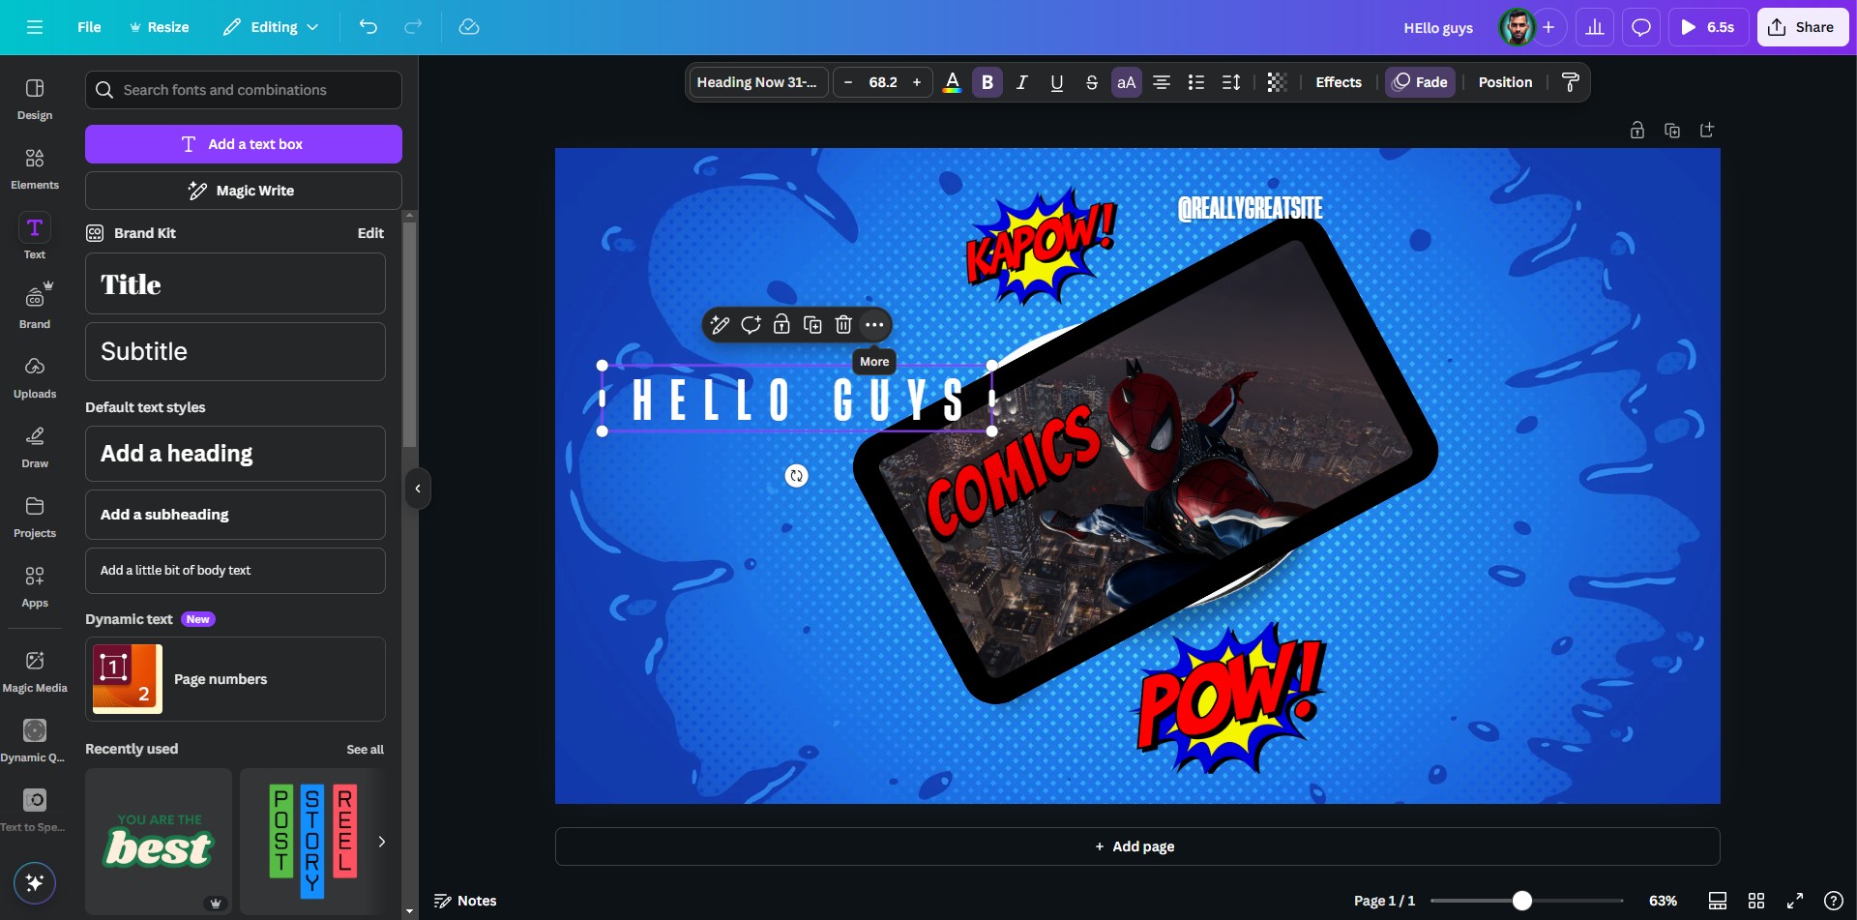See all recently used fonts
This screenshot has width=1857, height=920.
point(365,750)
